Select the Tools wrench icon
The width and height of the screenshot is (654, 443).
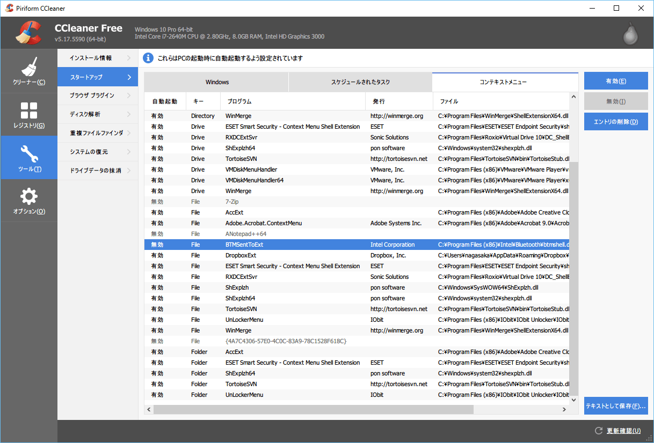(x=28, y=154)
